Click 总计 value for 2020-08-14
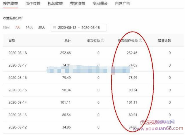The image size is (185, 135). [66, 102]
